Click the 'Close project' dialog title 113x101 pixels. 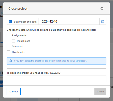[18, 9]
